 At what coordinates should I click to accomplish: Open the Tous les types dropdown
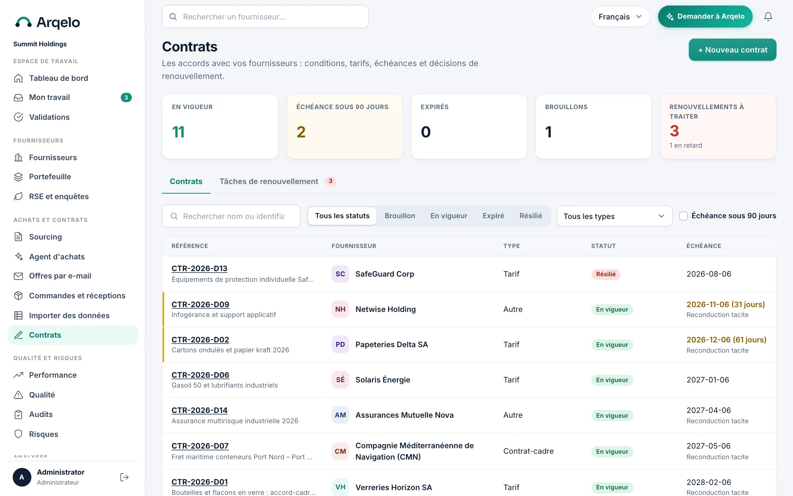[614, 216]
